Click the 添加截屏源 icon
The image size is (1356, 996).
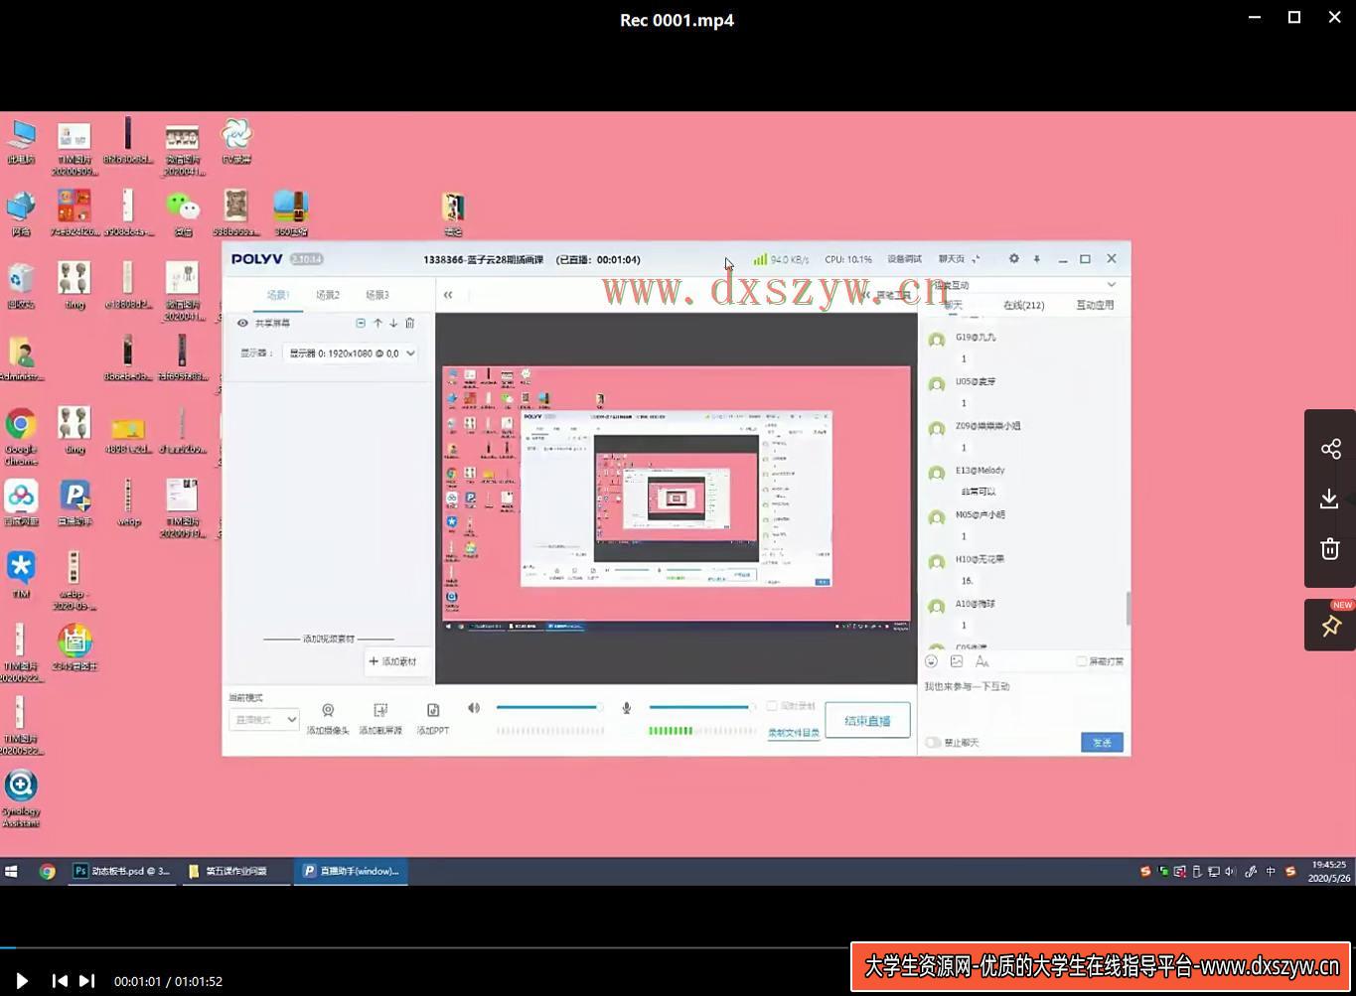tap(379, 711)
